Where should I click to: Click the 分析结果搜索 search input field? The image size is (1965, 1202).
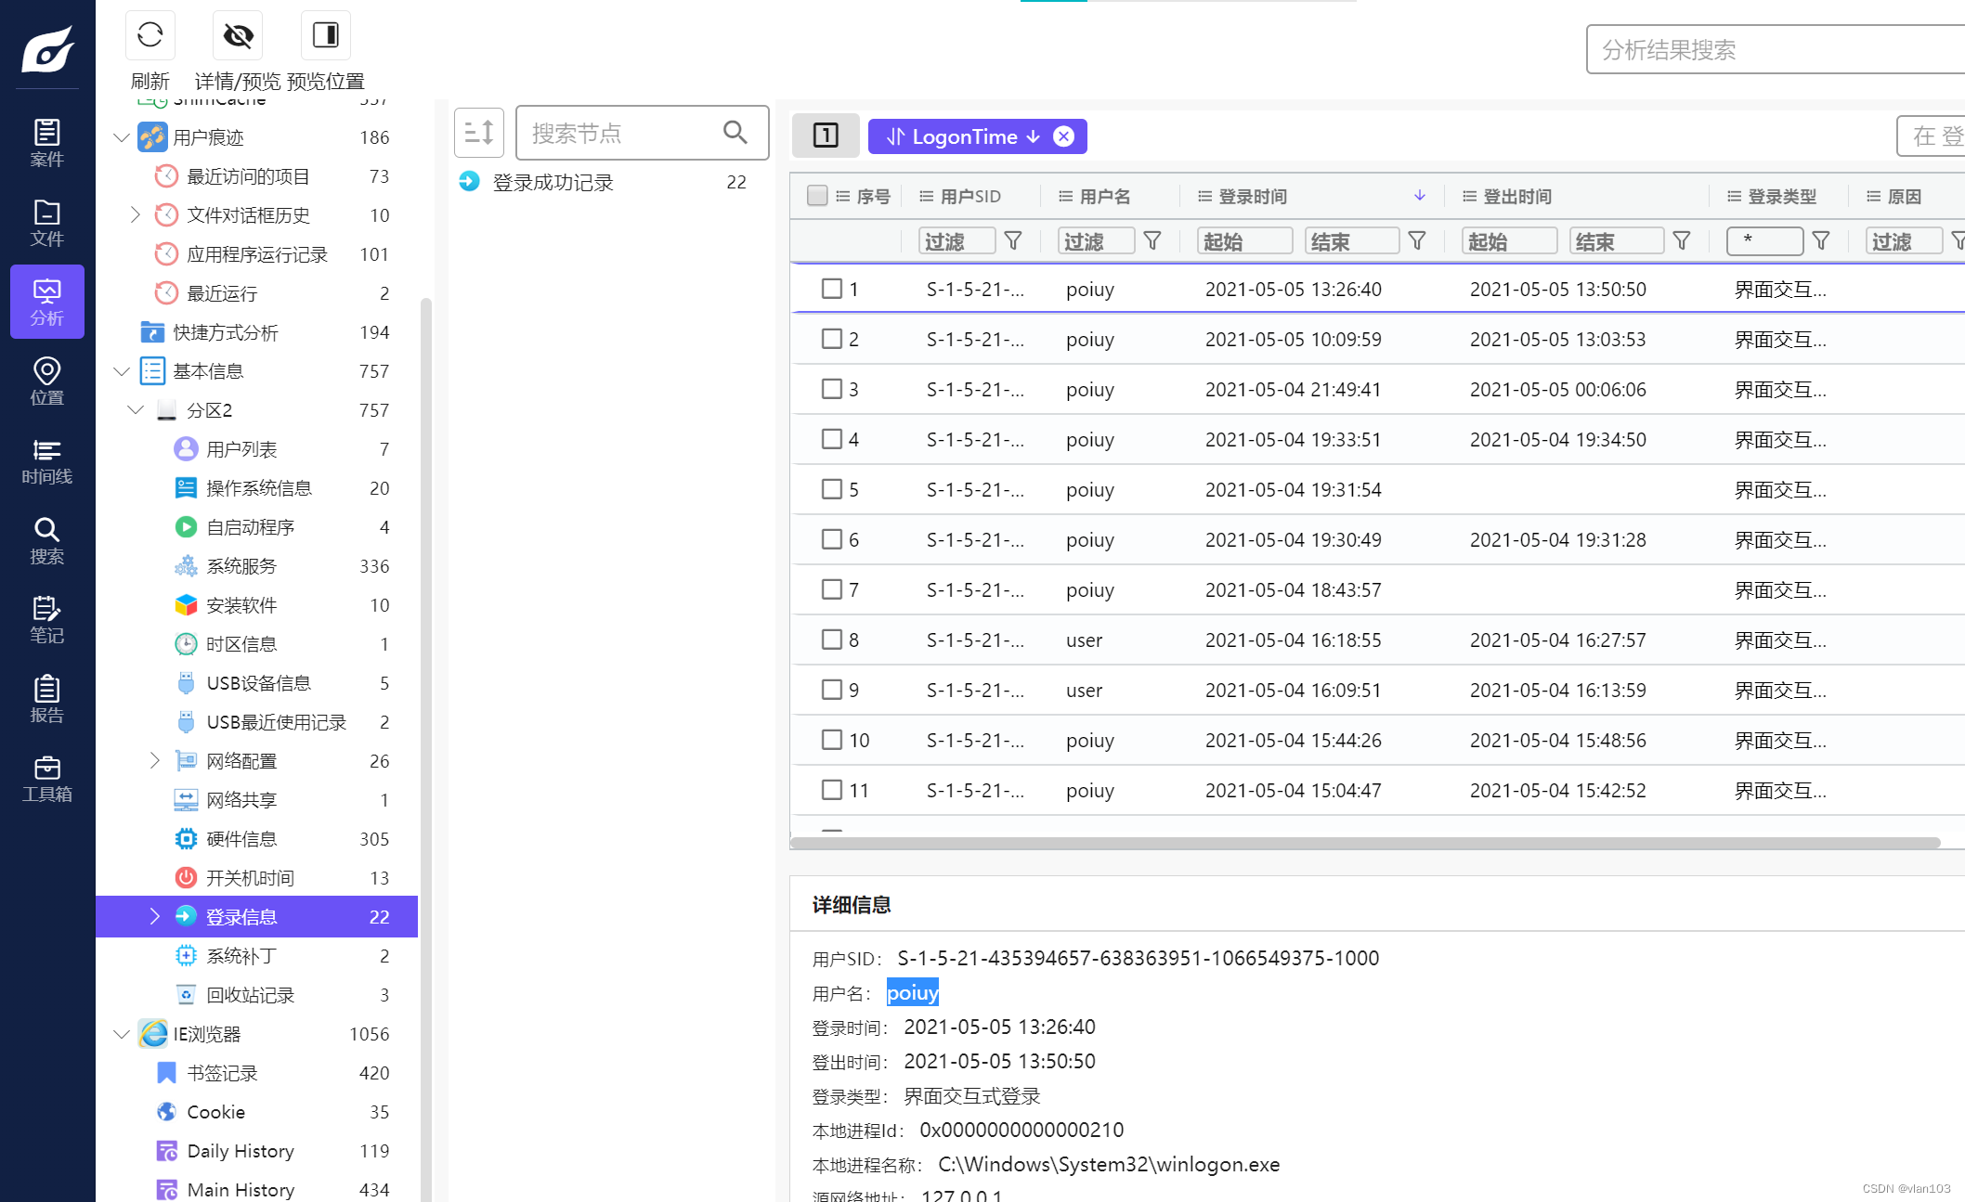[x=1771, y=50]
